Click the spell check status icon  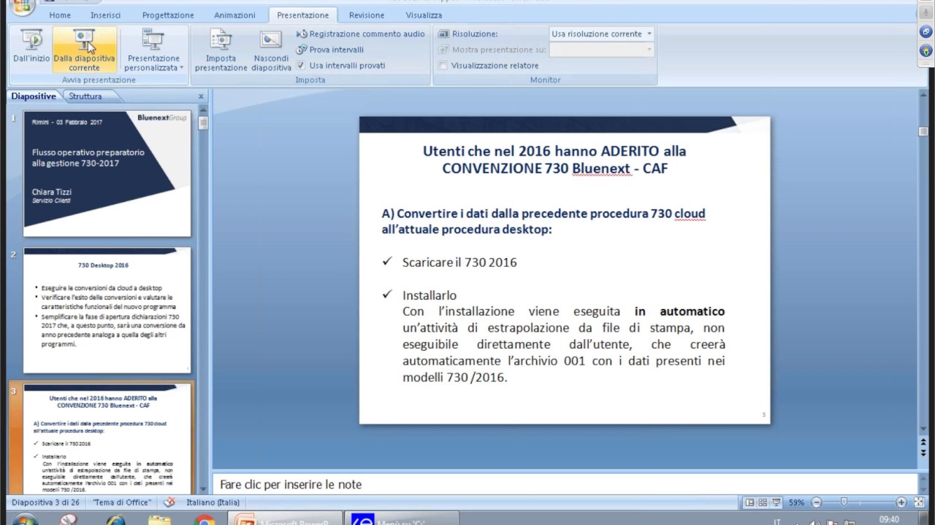(169, 502)
